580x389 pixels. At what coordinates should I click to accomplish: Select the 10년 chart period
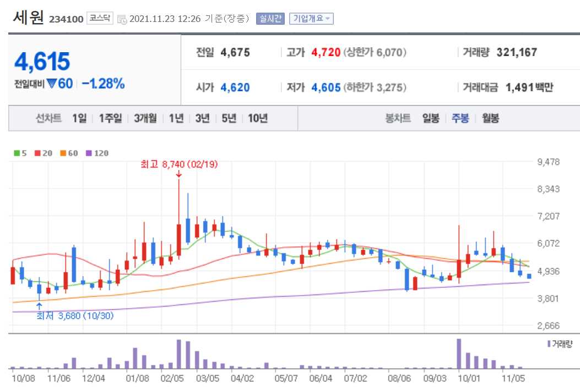258,118
